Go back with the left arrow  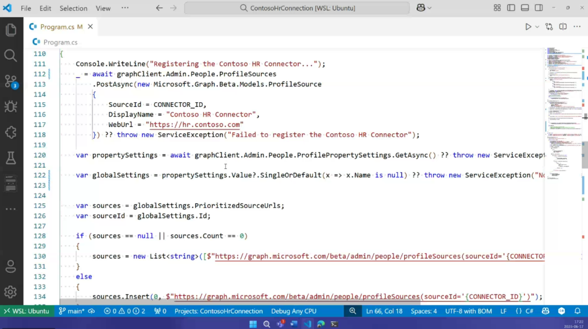160,8
